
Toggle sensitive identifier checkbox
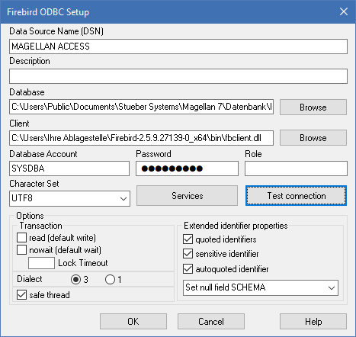[188, 254]
